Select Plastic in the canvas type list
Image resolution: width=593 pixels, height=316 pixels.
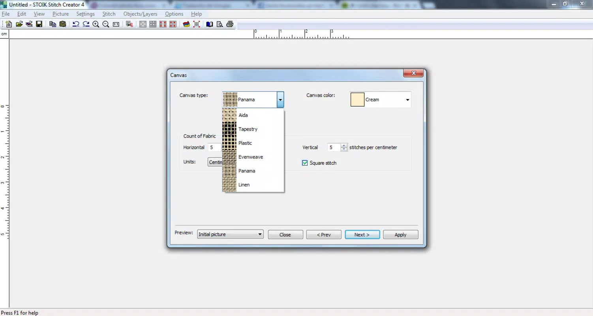click(253, 143)
